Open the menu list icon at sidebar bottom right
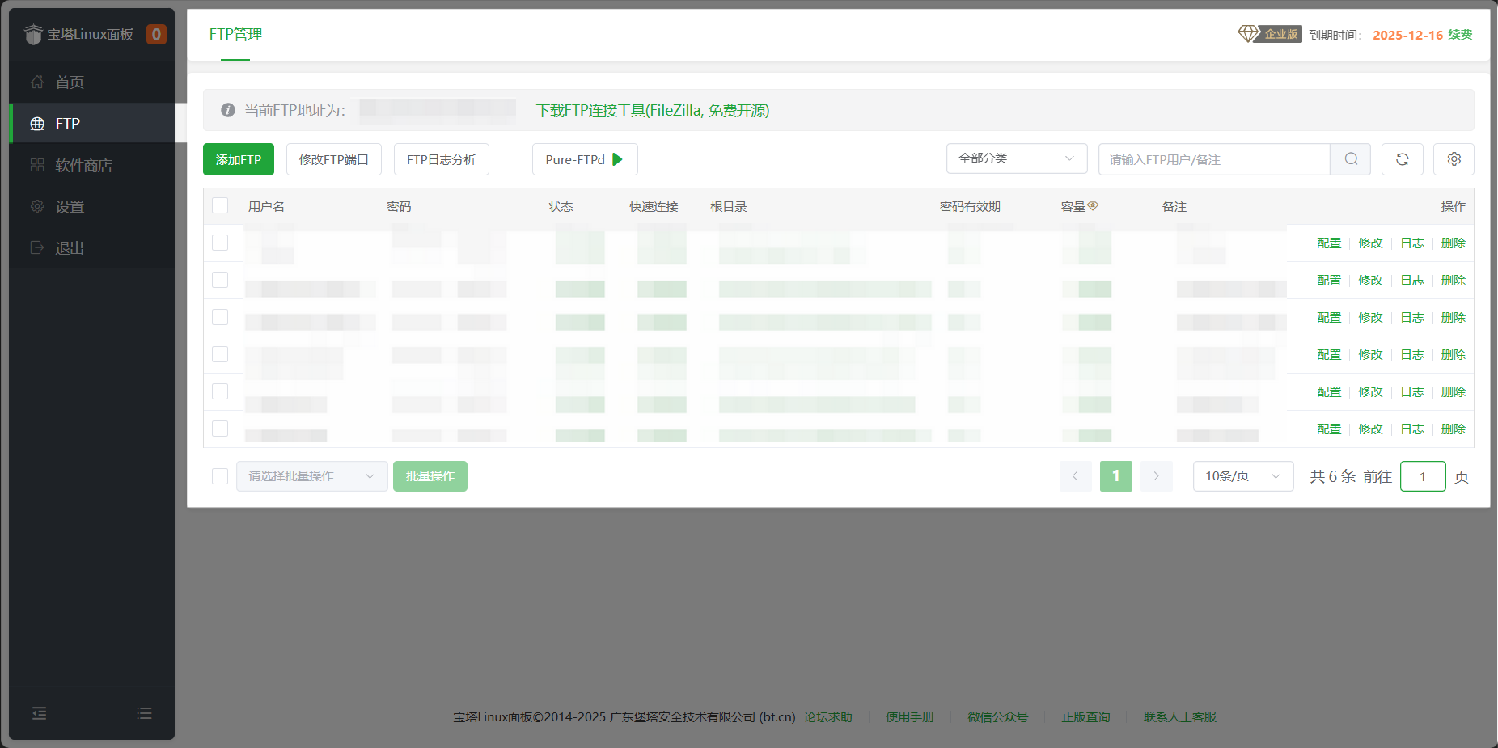This screenshot has width=1498, height=748. coord(144,713)
